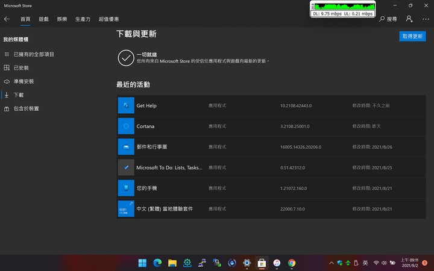Click the Get Help app icon
Viewport: 434px width, 271px height.
click(x=126, y=105)
